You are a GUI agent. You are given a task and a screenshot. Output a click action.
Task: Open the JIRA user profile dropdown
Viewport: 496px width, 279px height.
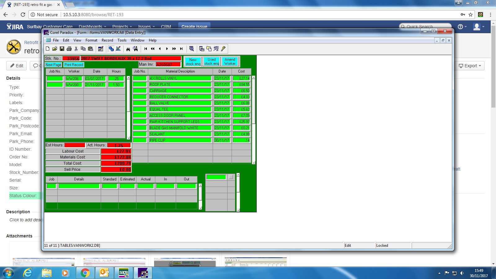point(479,27)
